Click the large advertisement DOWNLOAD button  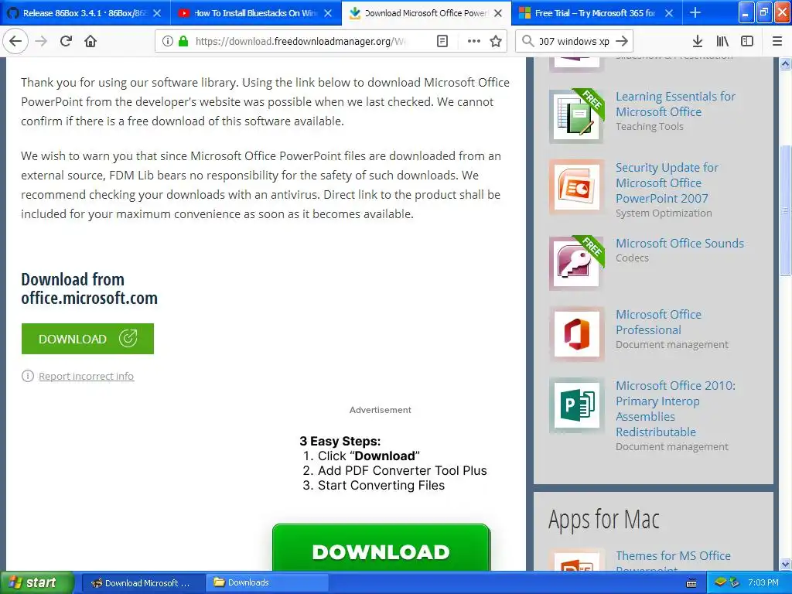click(x=381, y=548)
